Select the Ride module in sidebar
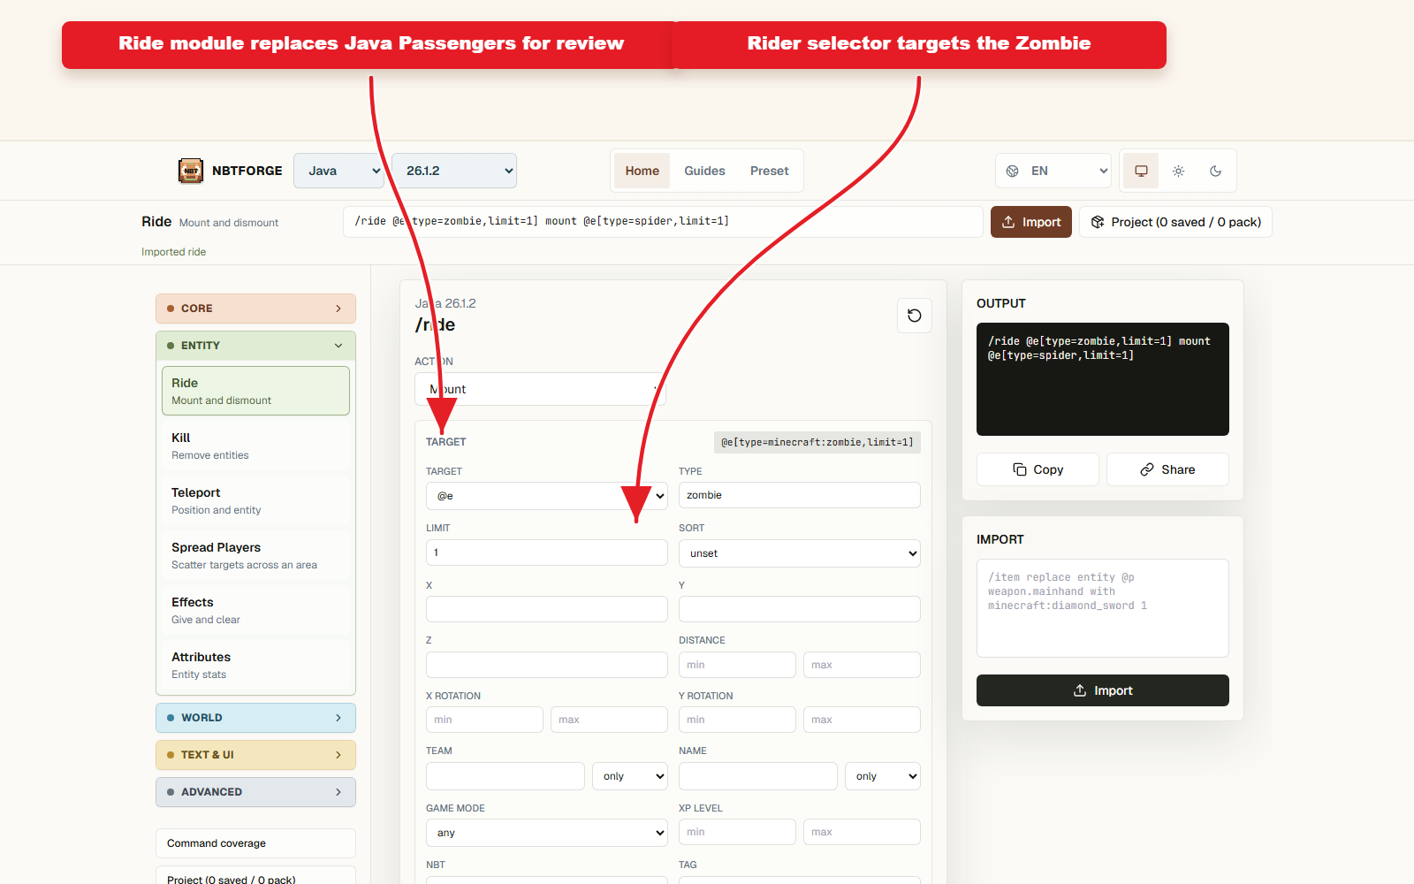 (255, 391)
